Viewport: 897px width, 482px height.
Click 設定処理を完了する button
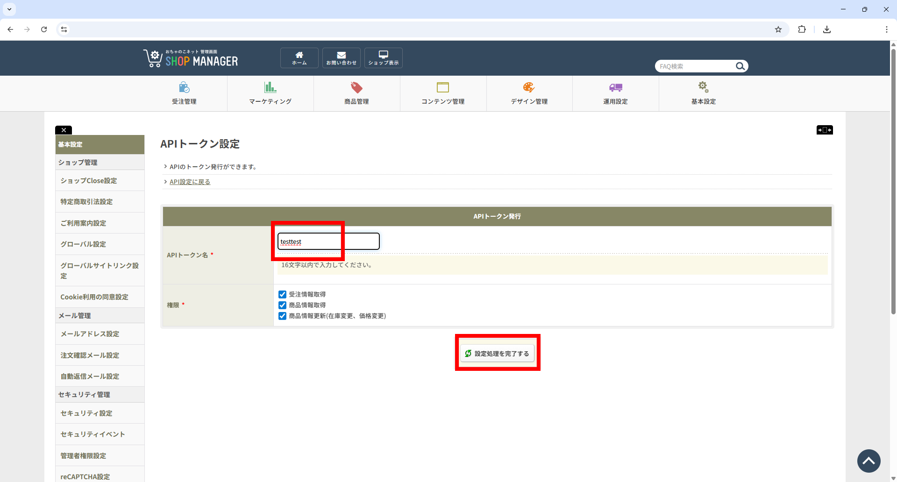pyautogui.click(x=497, y=354)
